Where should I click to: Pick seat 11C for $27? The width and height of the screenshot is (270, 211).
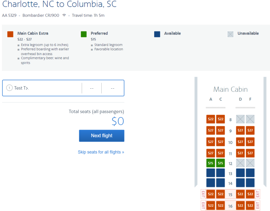pyautogui.click(x=221, y=153)
